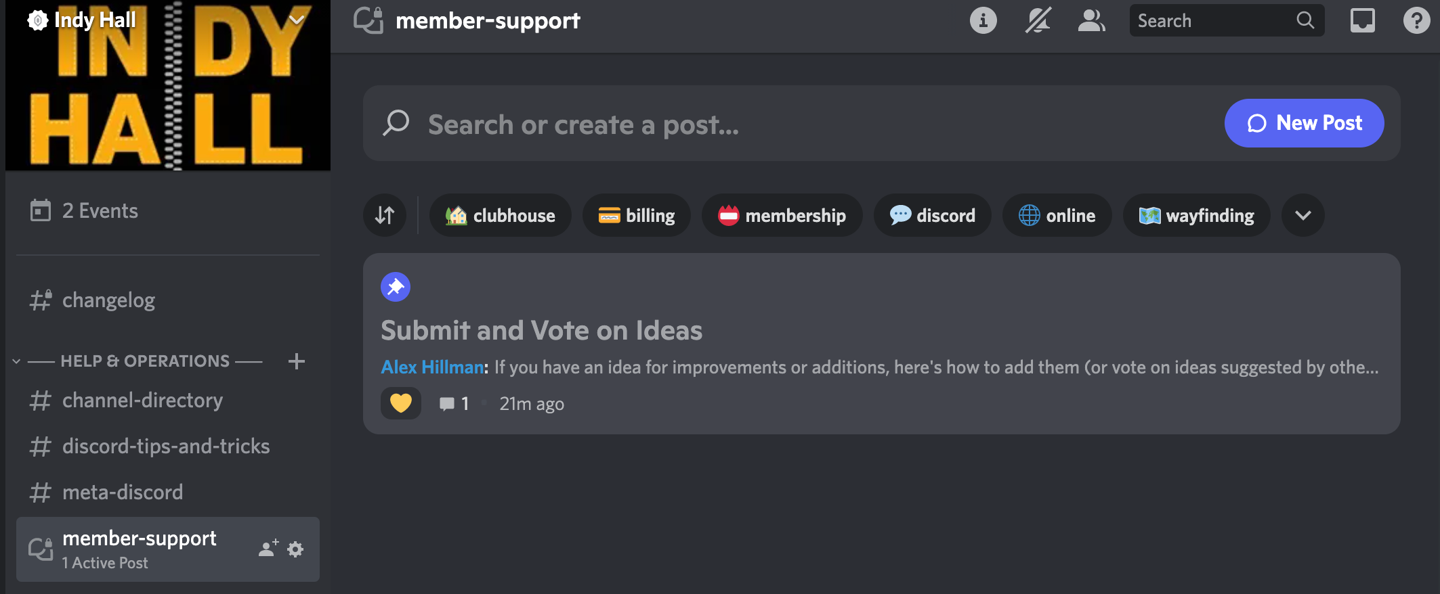Open channel info panel

pyautogui.click(x=982, y=20)
